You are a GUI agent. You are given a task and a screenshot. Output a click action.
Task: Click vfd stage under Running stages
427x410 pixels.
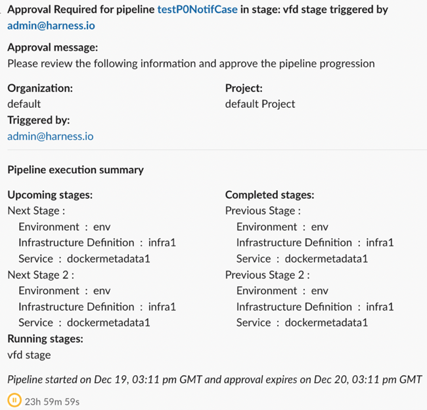pyautogui.click(x=29, y=355)
